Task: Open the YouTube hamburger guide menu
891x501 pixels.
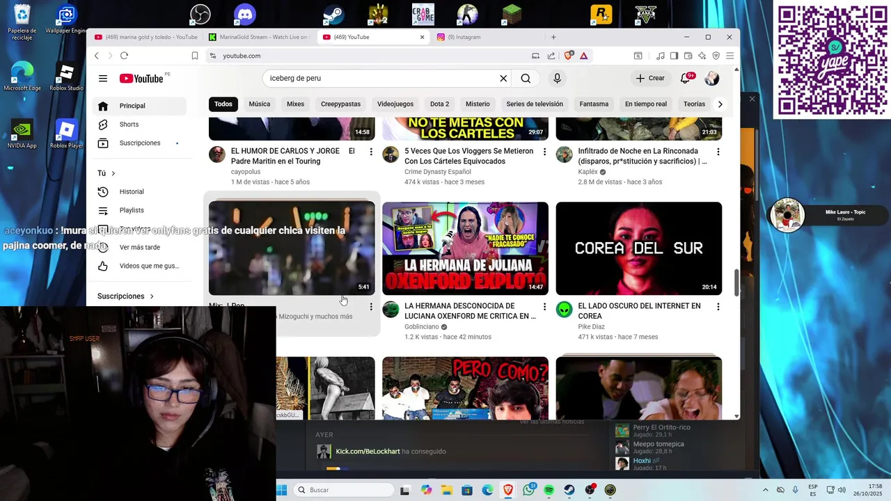Action: coord(103,79)
